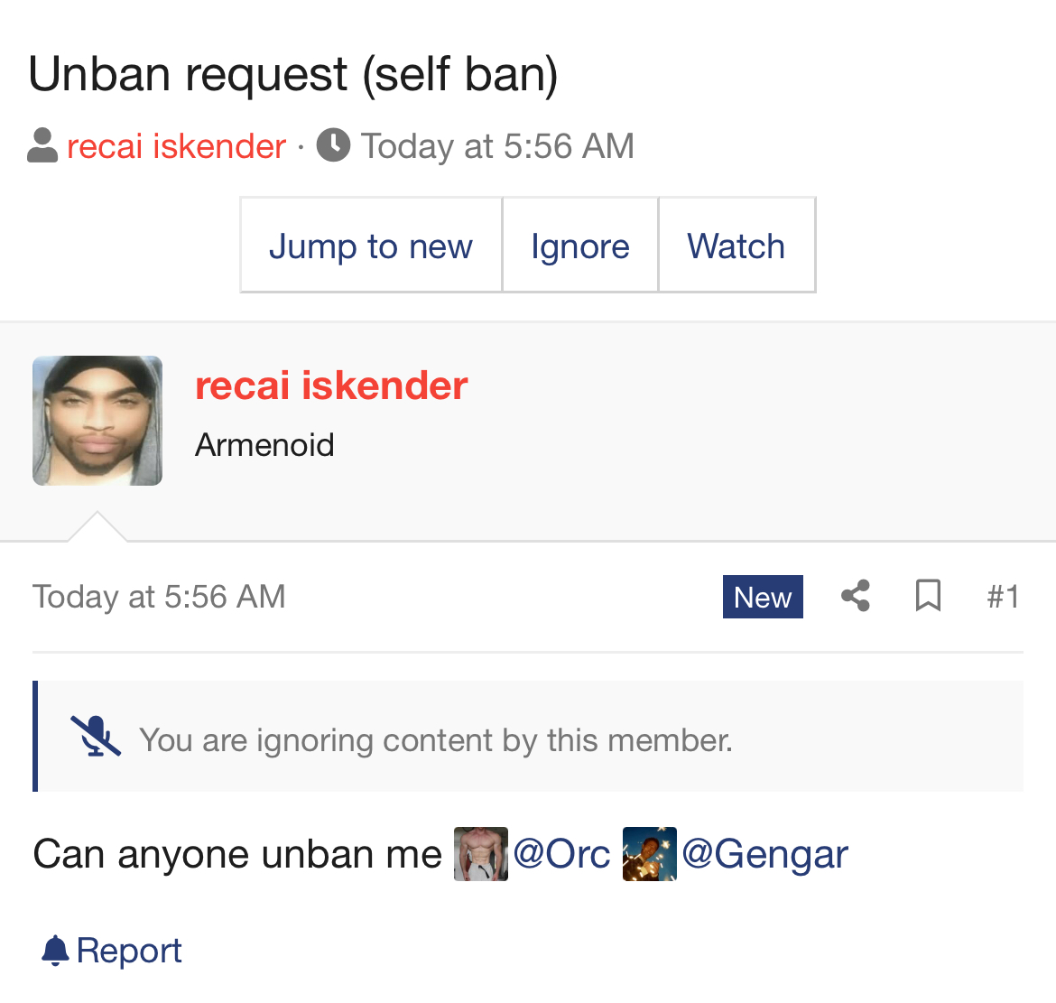Viewport: 1056px width, 1003px height.
Task: Click the person icon before the author name
Action: 42,145
